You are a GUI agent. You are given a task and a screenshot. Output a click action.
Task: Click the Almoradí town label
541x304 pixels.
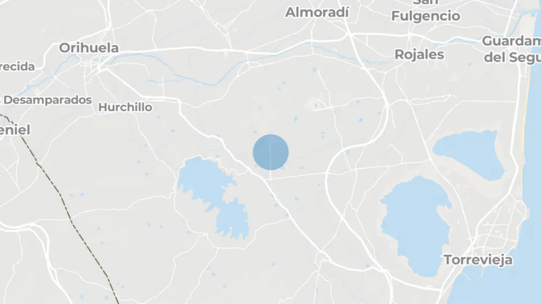317,12
